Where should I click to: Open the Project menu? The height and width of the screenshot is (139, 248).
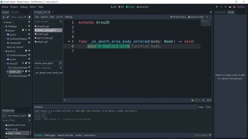tap(14, 7)
